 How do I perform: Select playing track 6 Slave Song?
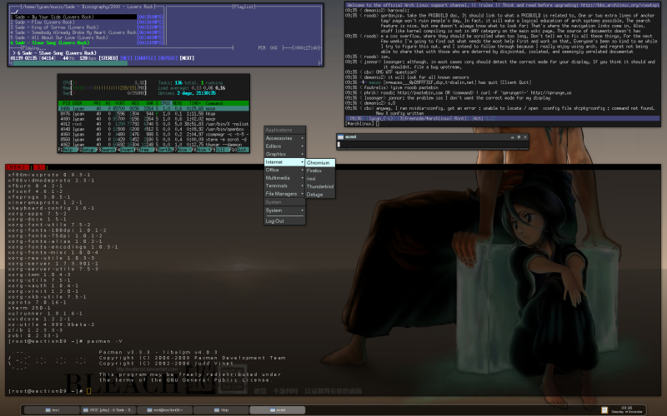pos(87,42)
